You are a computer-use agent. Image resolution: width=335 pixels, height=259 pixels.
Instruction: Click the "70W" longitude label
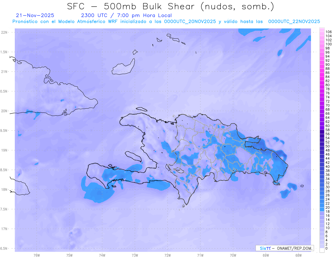point(233,255)
